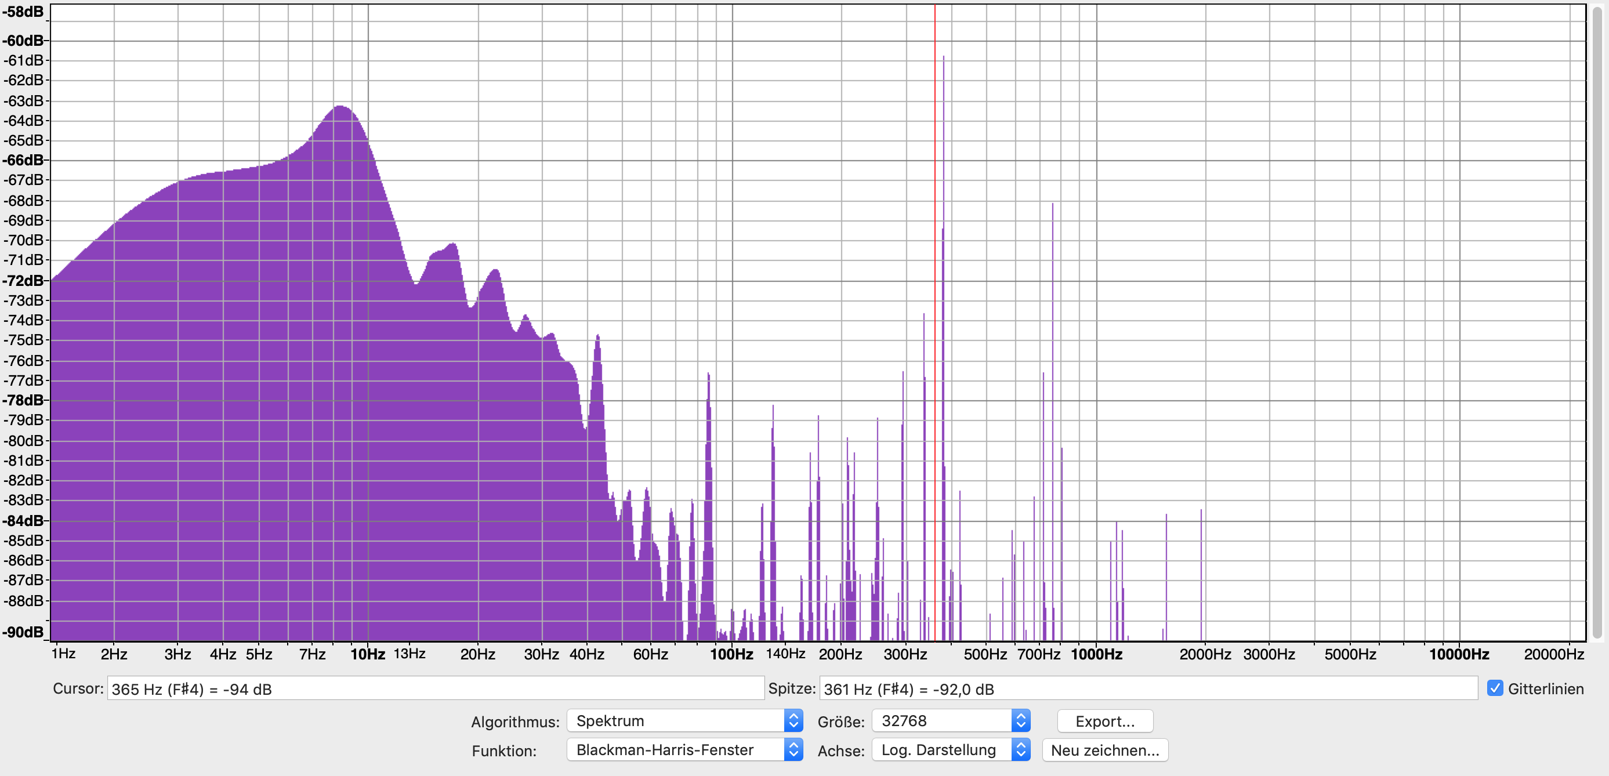Click the Cursor readout field

pos(436,688)
